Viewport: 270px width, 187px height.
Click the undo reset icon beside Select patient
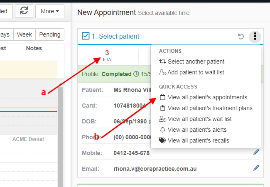(x=241, y=37)
